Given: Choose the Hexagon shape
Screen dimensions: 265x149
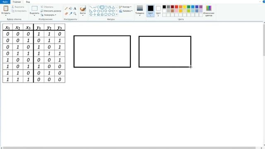Looking at the screenshot, I should pyautogui.click(x=102, y=11).
